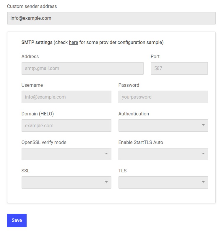Screen dimensions: 224x232
Task: Click the Username field label
Action: pos(32,85)
